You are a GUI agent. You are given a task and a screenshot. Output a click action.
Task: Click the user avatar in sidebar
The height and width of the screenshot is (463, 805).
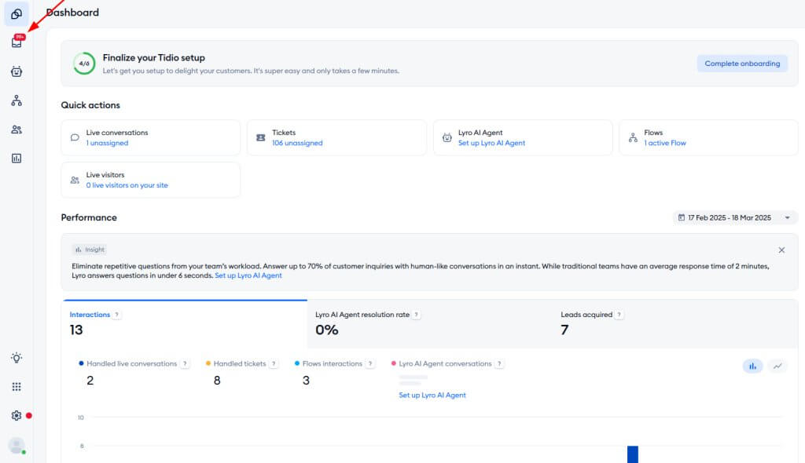pos(17,445)
